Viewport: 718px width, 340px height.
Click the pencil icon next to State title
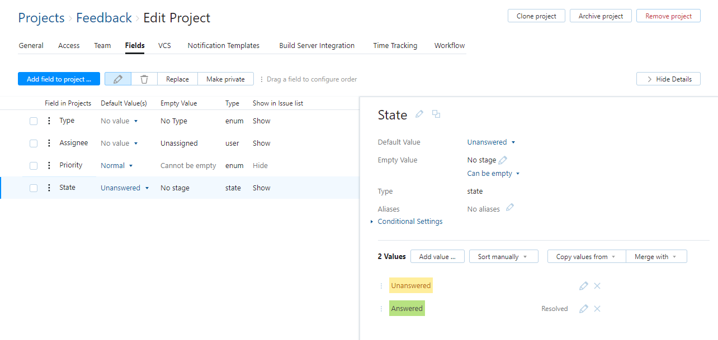click(419, 114)
